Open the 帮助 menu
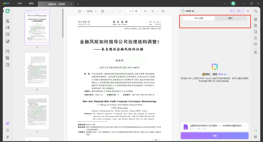263x142 pixels. (31, 3)
